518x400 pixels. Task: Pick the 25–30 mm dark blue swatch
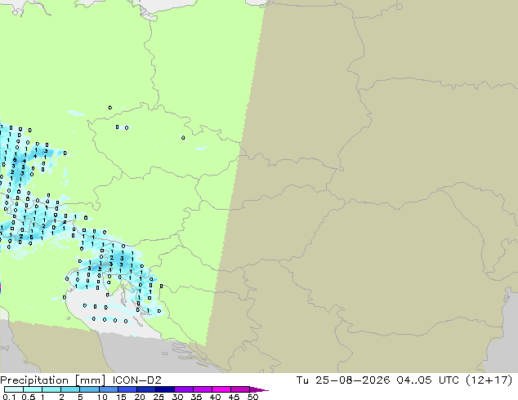coord(165,389)
